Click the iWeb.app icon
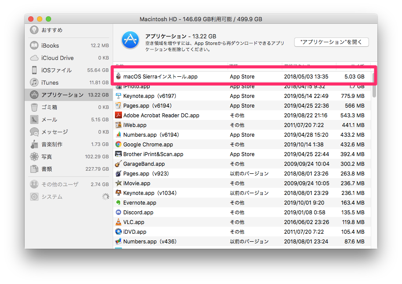The image size is (402, 284). point(118,125)
